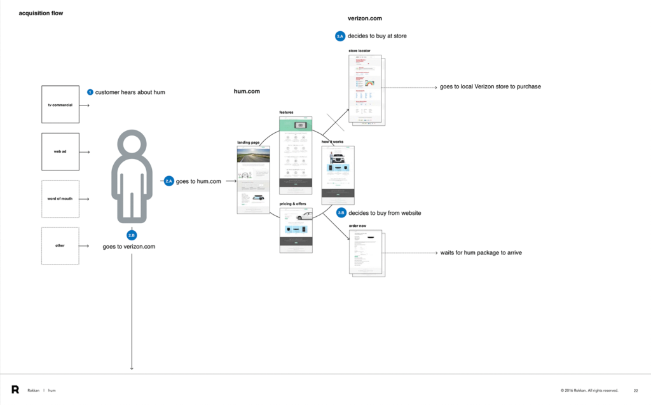Click the Rokkan footer text

33,390
